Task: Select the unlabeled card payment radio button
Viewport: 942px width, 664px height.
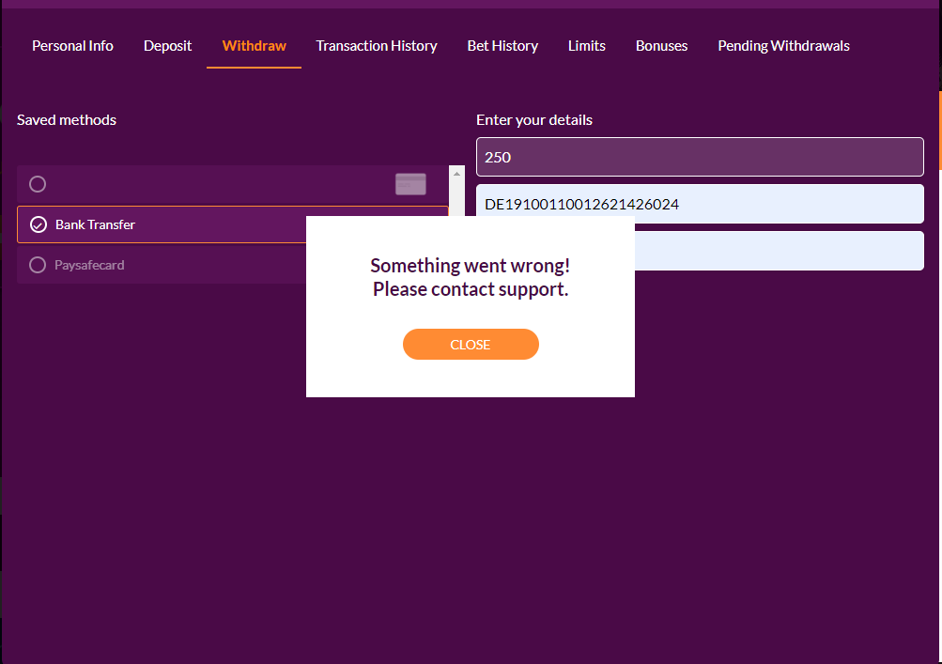Action: coord(38,184)
